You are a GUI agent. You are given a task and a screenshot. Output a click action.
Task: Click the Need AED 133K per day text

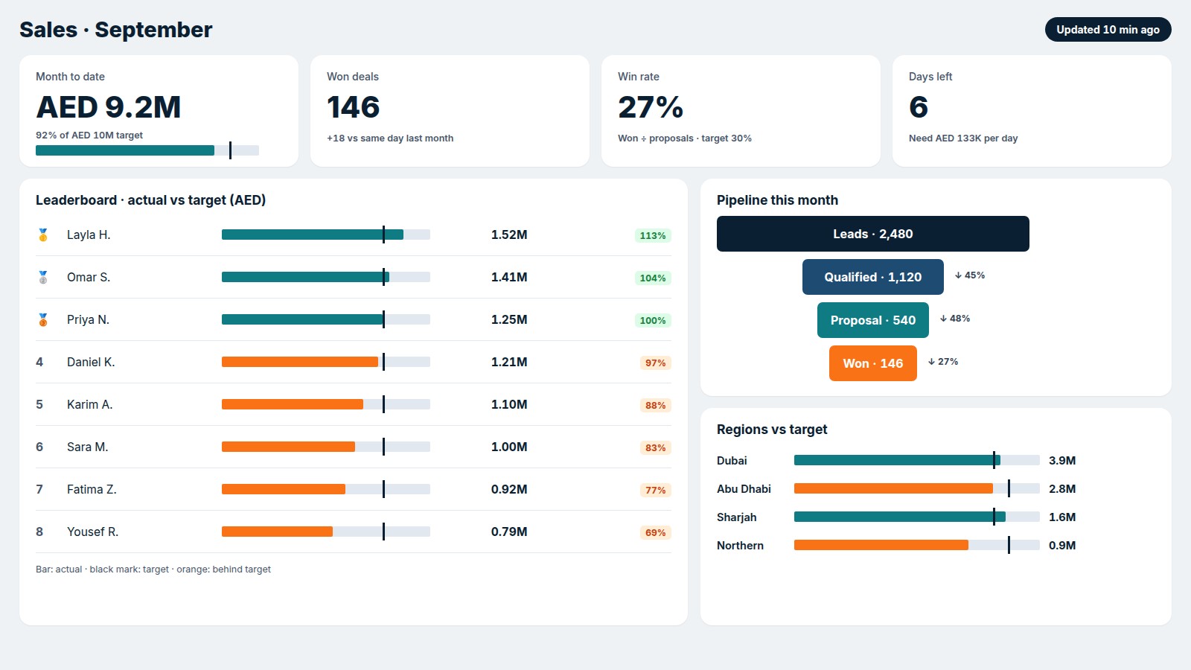point(963,138)
